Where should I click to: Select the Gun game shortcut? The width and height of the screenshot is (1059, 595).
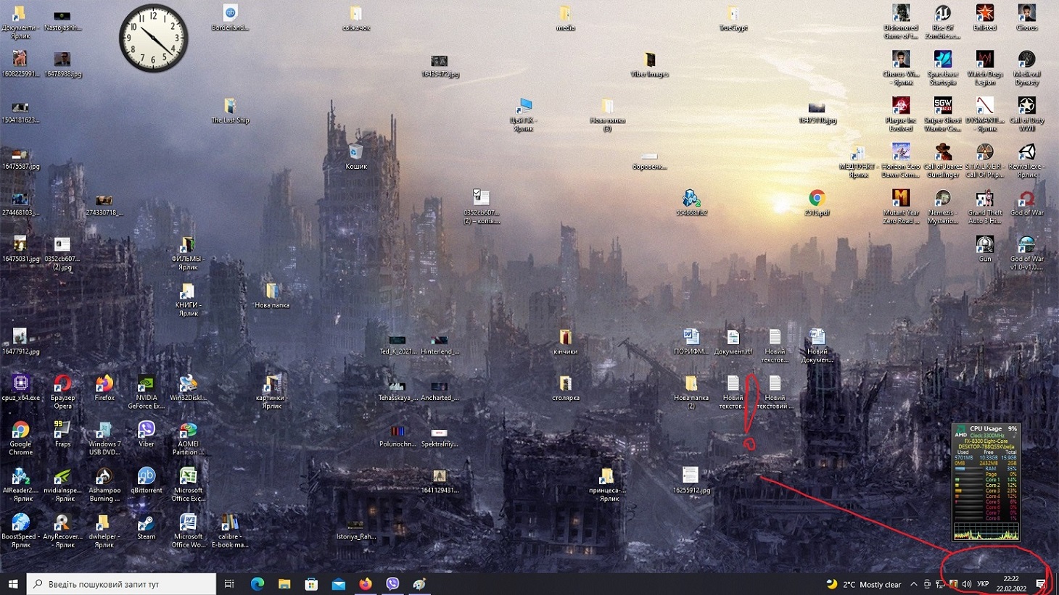coord(985,249)
